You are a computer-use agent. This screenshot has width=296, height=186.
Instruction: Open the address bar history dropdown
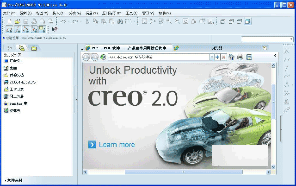click(x=212, y=57)
